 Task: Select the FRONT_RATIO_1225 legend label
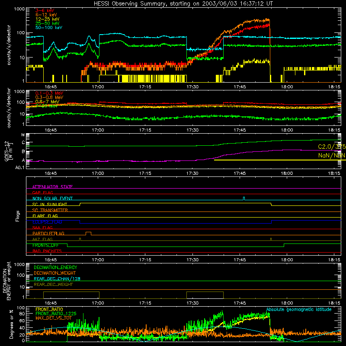(x=56, y=314)
